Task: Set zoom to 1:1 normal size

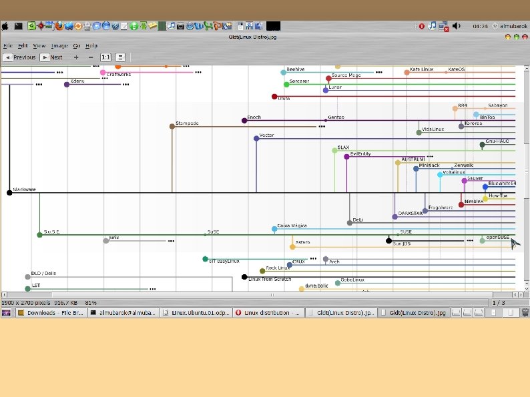Action: (105, 57)
